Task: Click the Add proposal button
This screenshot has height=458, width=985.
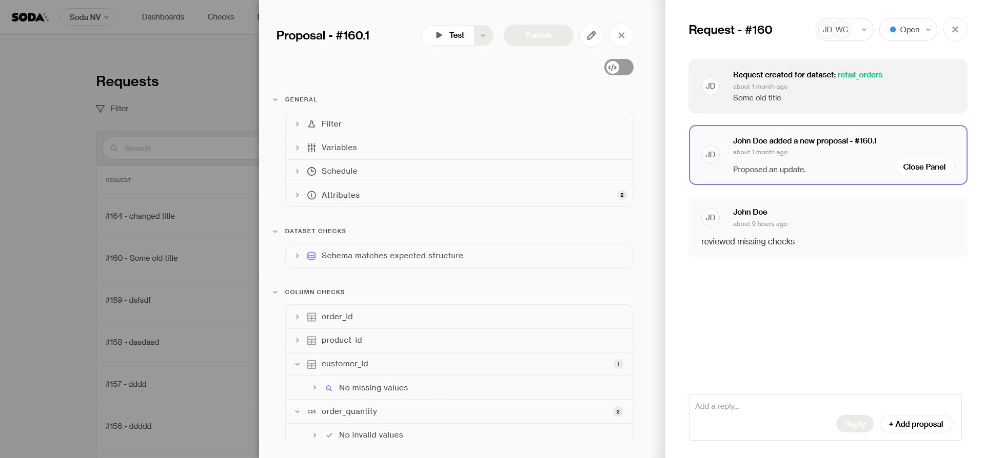Action: click(x=916, y=424)
